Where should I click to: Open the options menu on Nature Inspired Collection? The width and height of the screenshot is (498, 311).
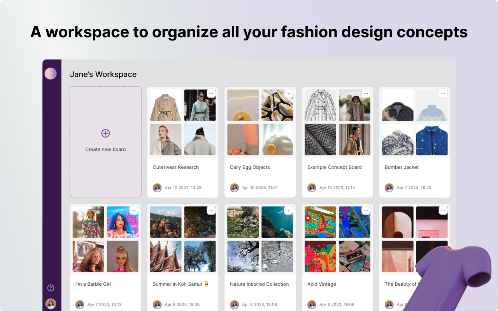[x=288, y=210]
